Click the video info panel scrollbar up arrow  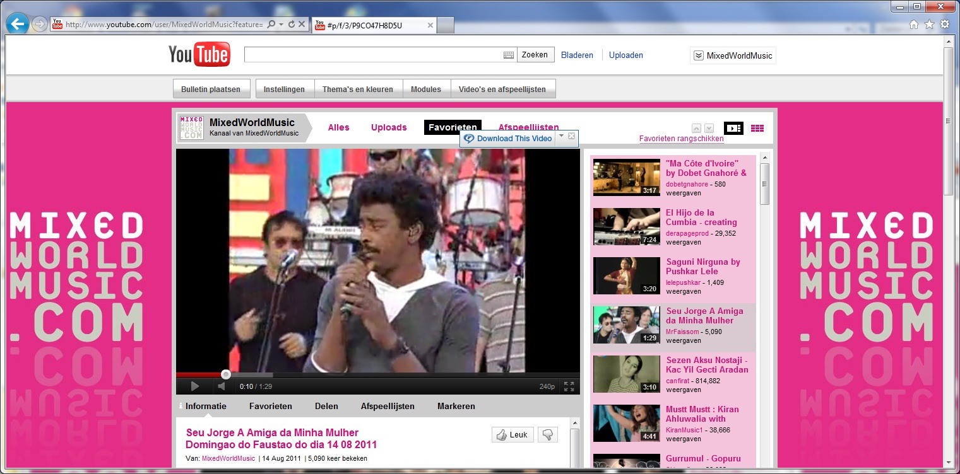[574, 423]
